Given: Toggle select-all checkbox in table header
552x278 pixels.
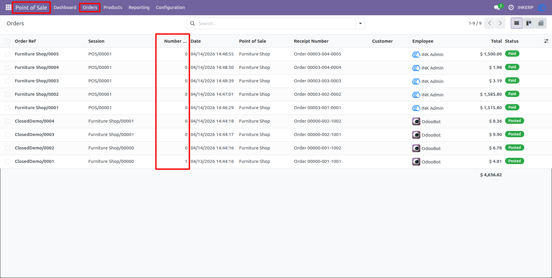Looking at the screenshot, I should pos(8,41).
